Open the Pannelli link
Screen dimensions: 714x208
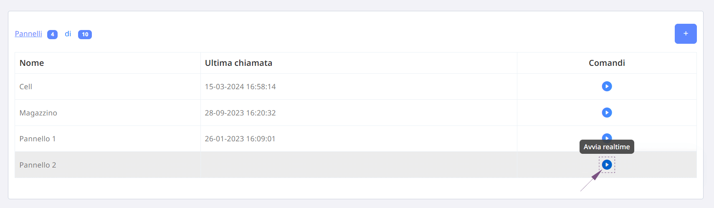coord(28,34)
